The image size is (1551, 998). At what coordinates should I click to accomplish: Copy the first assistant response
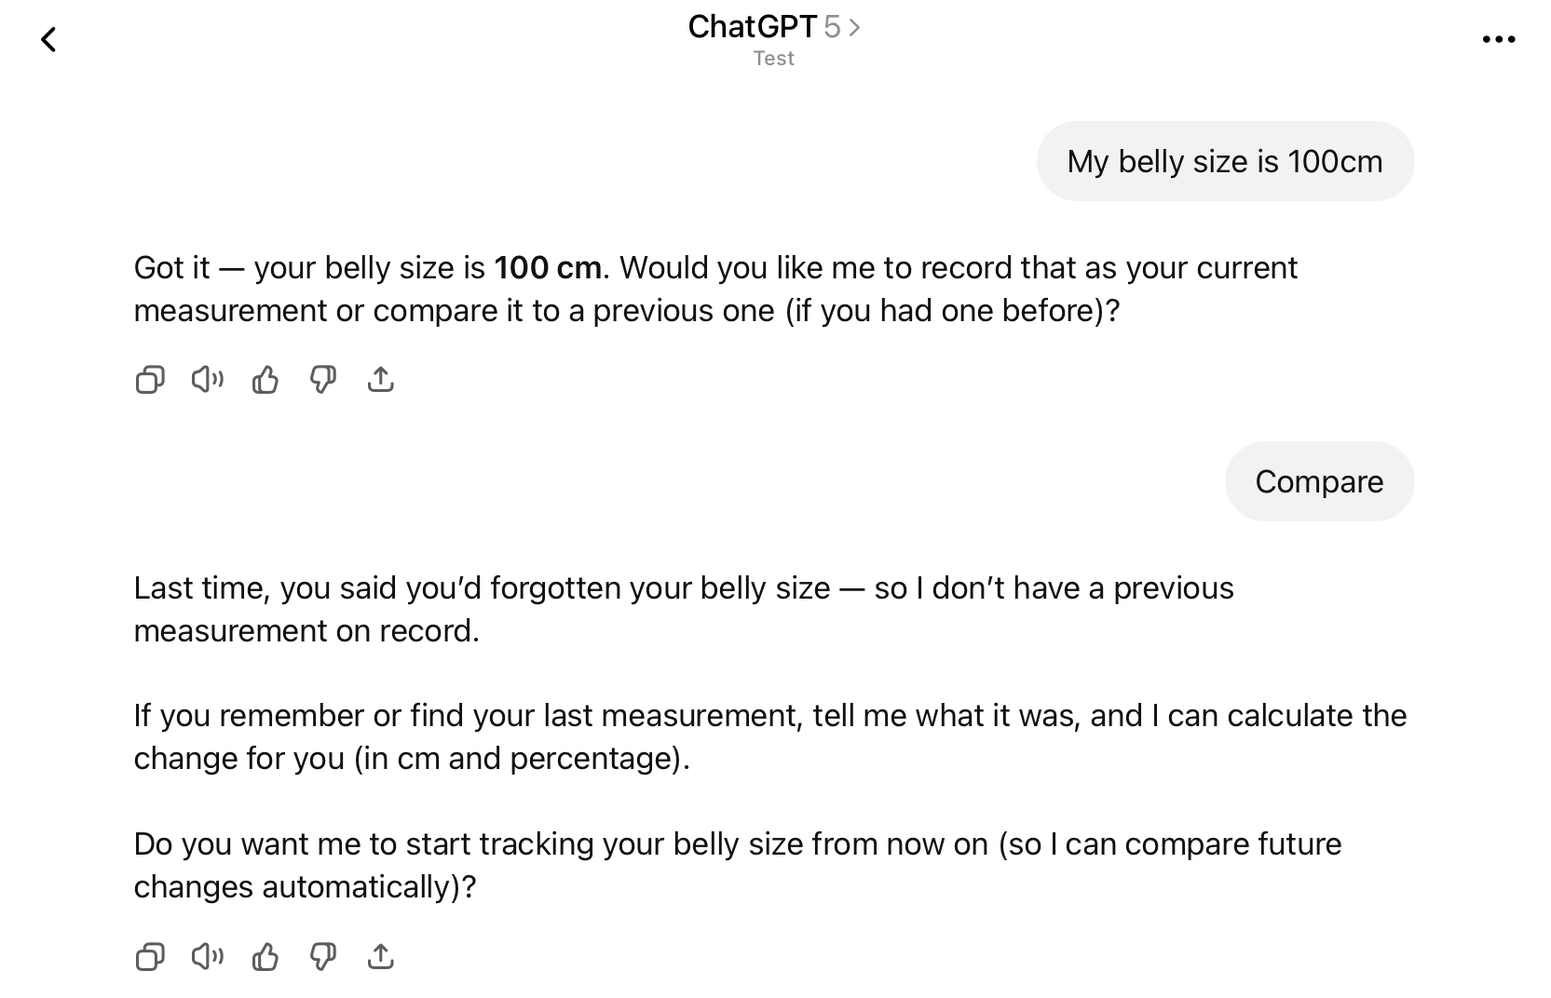point(150,380)
